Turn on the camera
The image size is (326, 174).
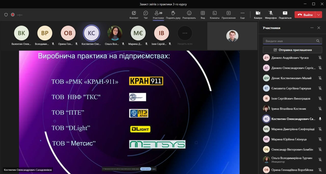click(x=258, y=15)
